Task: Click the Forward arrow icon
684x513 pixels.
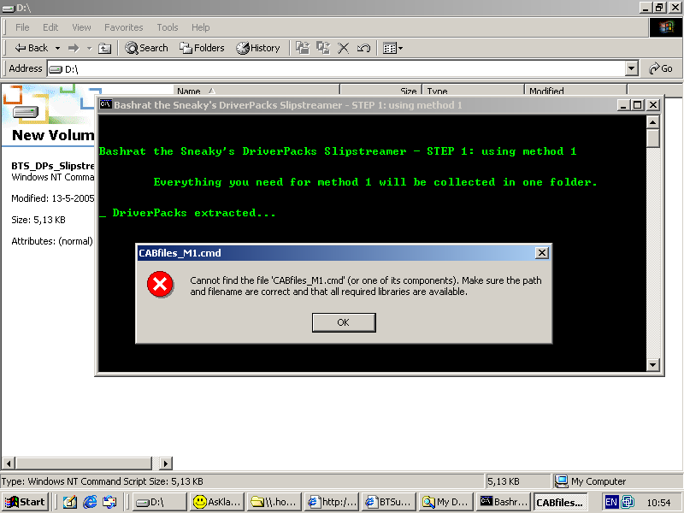Action: (x=74, y=48)
